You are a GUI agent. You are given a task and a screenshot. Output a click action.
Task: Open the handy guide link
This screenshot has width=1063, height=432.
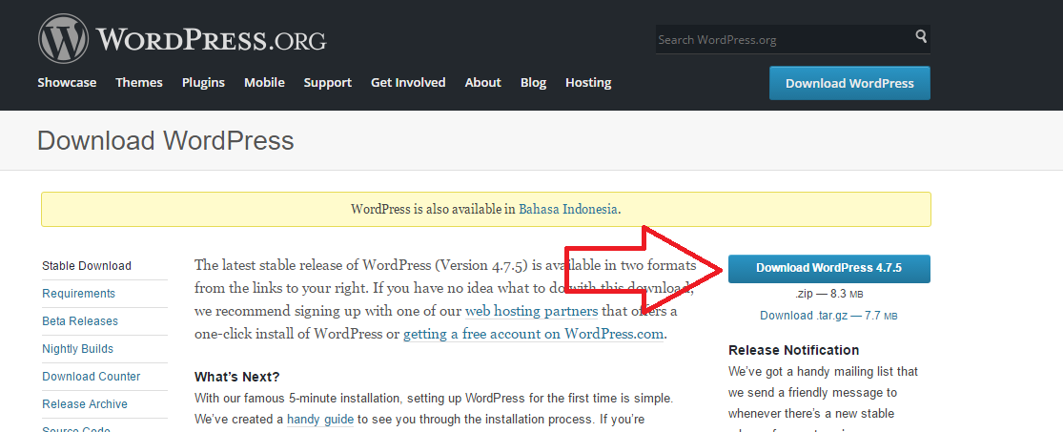(x=320, y=419)
